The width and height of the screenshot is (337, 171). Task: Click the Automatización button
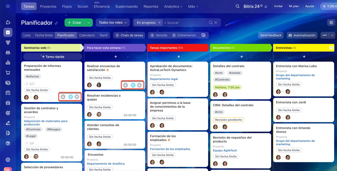(302, 35)
